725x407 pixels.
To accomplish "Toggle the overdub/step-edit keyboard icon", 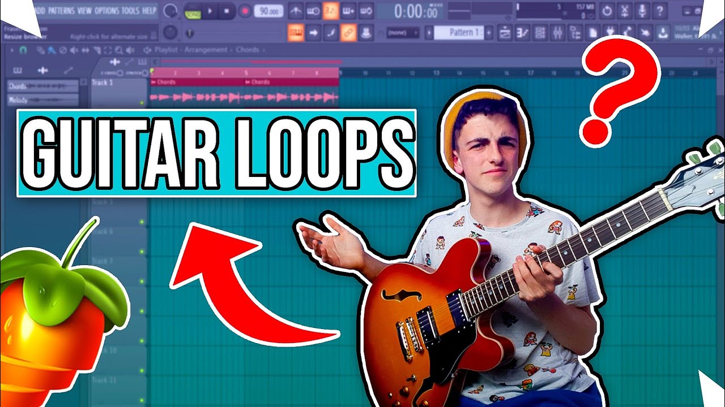I will click(x=348, y=10).
